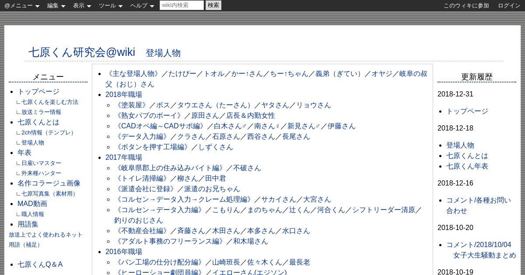Open 《CADオペ編～CADサポ編》 link
Viewport: 525px width, 275px height.
click(161, 126)
